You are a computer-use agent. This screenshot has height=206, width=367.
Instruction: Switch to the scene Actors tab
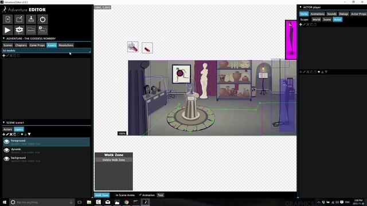7,129
